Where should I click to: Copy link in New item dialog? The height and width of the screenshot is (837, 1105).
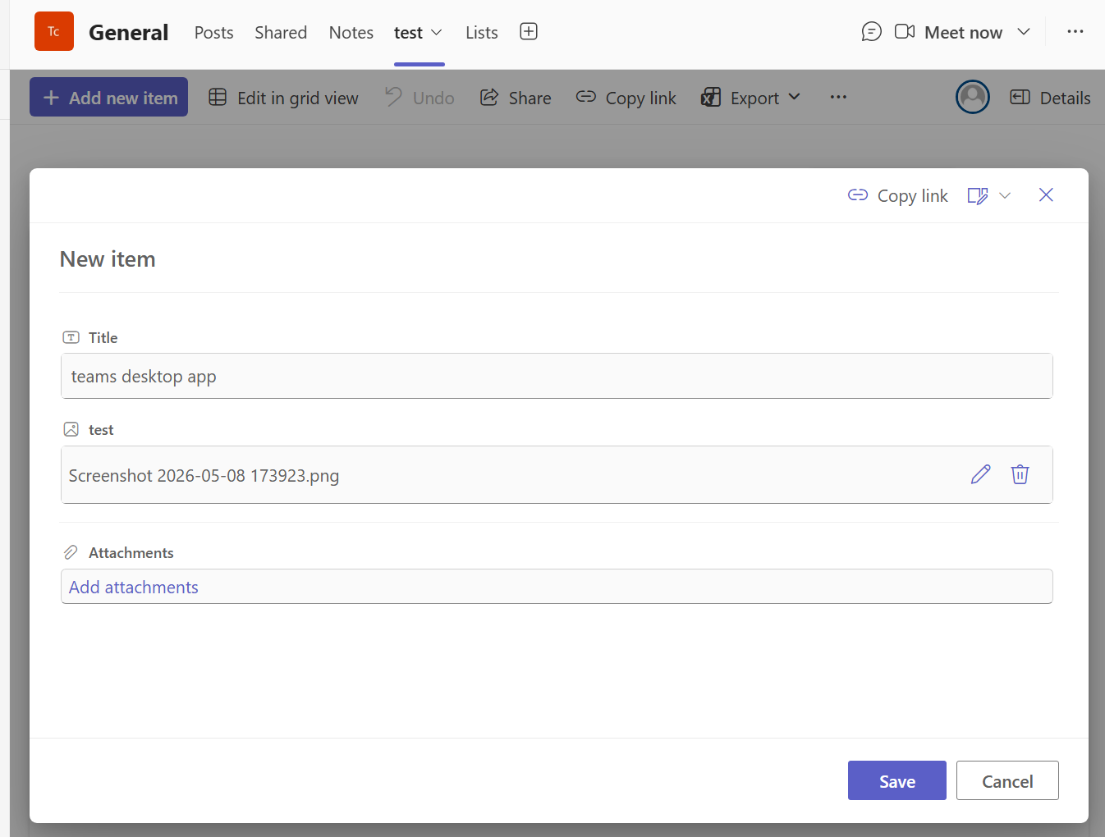[898, 195]
